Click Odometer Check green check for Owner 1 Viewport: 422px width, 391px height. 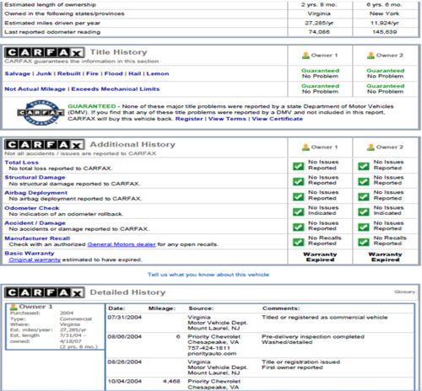(299, 212)
